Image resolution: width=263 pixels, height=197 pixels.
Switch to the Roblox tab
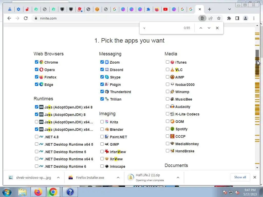(80, 9)
